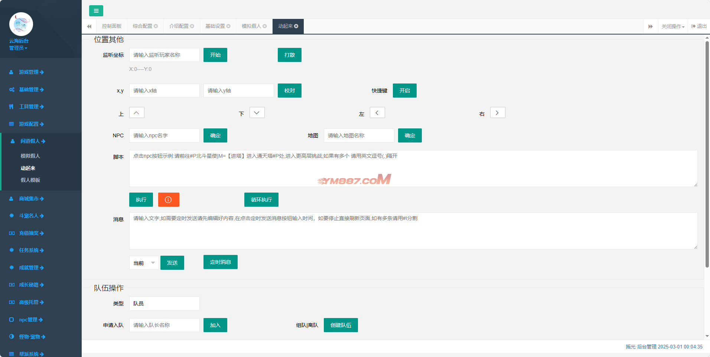Open the 当前 channel dropdown
Viewport: 710px width, 357px height.
point(144,263)
